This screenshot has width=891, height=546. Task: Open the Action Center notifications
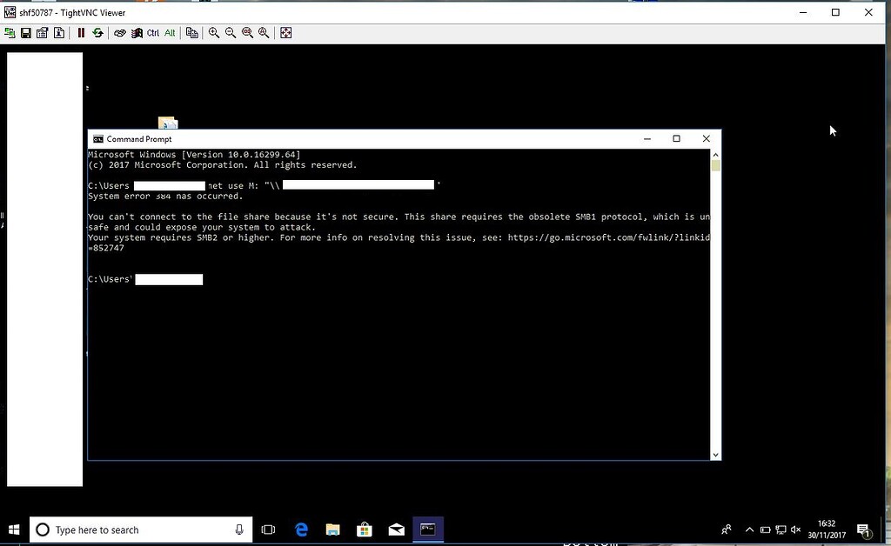click(864, 529)
